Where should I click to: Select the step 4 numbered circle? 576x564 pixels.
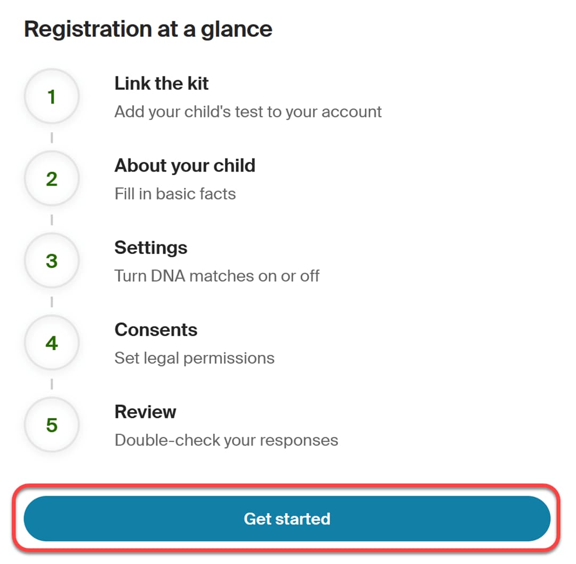click(52, 343)
